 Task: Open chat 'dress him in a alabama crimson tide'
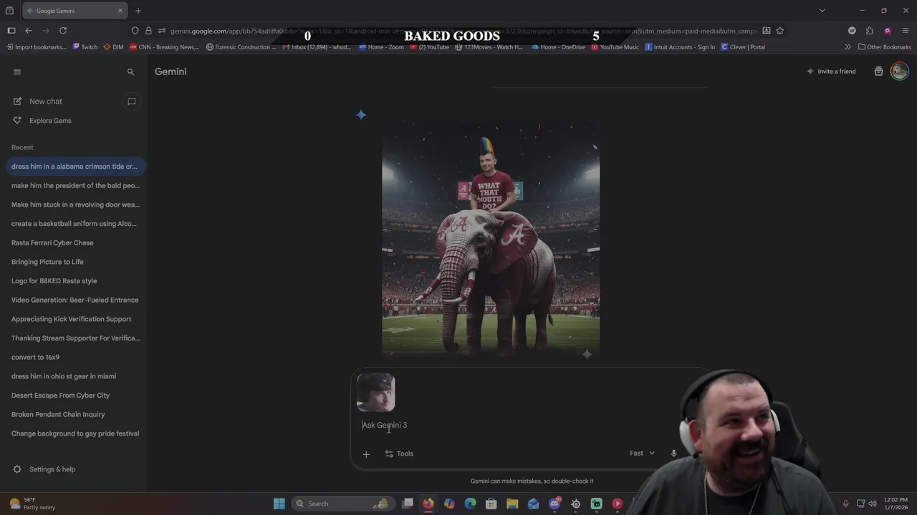[x=75, y=167]
